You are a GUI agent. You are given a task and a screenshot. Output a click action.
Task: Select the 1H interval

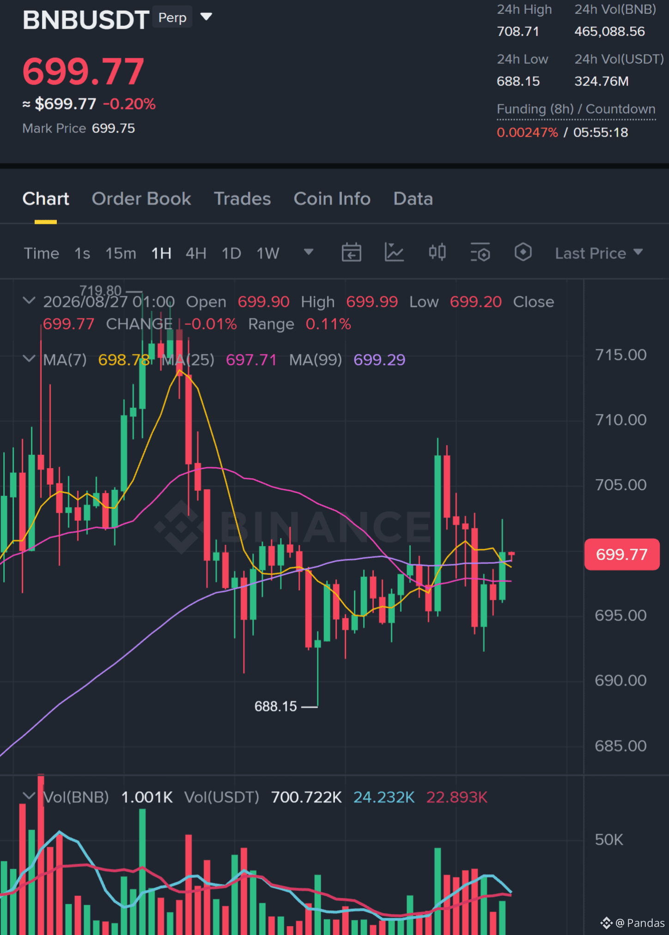click(161, 253)
